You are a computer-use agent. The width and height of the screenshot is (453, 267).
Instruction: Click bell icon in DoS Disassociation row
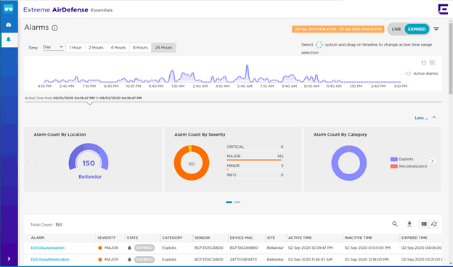(129, 247)
